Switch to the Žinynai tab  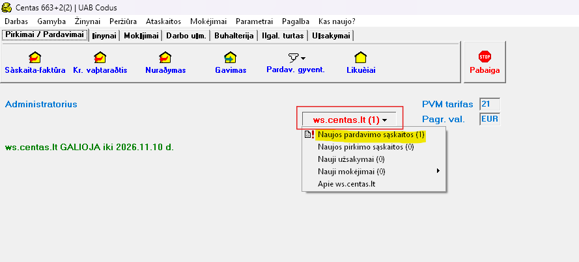(x=104, y=36)
